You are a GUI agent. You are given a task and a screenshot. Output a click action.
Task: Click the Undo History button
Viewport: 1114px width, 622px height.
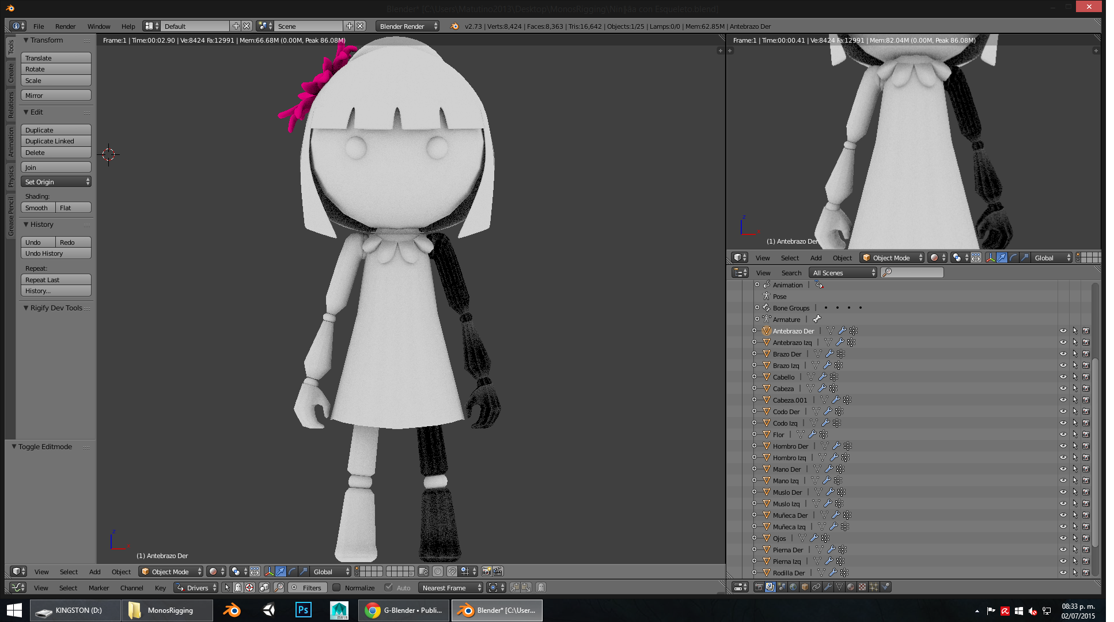[x=56, y=253]
